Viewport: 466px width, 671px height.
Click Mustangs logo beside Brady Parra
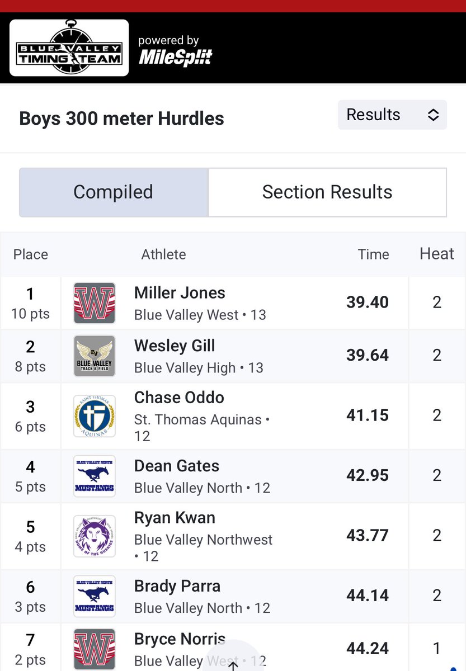tap(95, 596)
